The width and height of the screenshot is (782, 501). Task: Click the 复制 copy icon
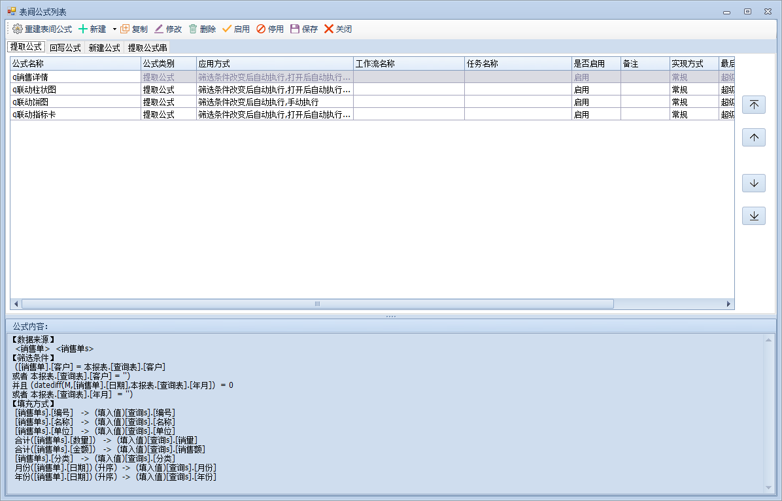[x=125, y=29]
